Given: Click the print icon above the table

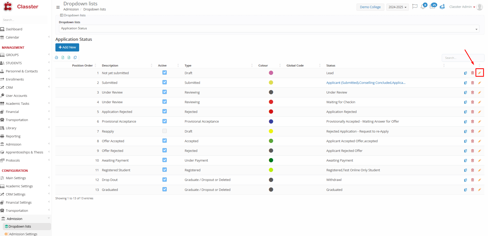Looking at the screenshot, I should tap(56, 58).
